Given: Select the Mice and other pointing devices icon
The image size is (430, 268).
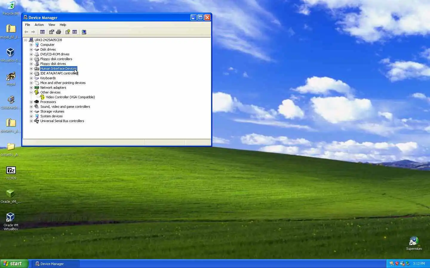Looking at the screenshot, I should (x=37, y=83).
